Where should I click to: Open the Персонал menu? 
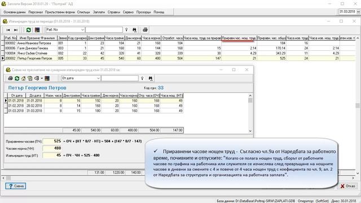36,12
